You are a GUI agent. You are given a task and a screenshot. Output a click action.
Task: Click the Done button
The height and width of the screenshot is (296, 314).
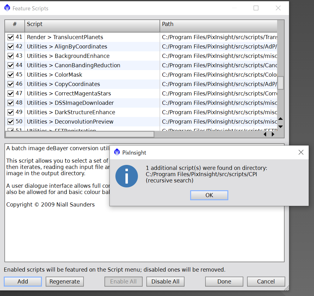[x=224, y=282]
